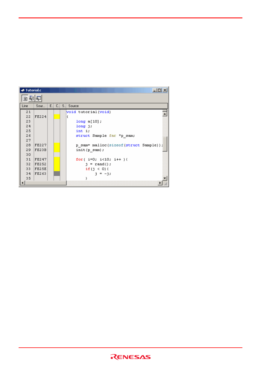Click line number 35

[28, 178]
